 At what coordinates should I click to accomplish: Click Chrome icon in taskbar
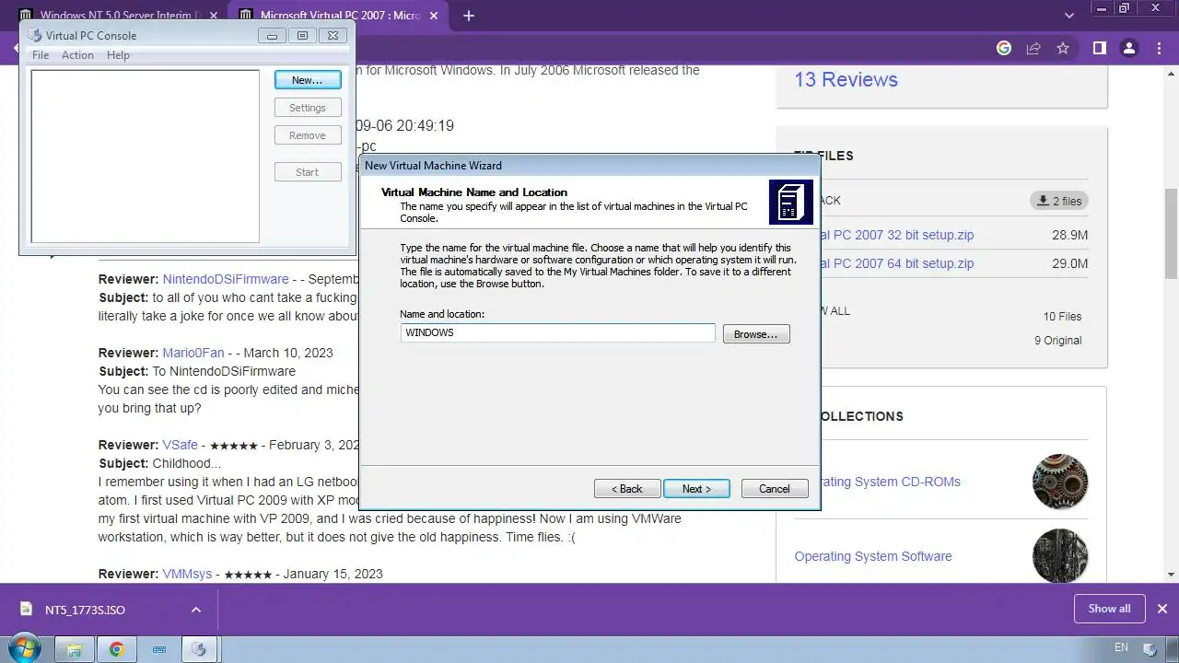click(117, 649)
